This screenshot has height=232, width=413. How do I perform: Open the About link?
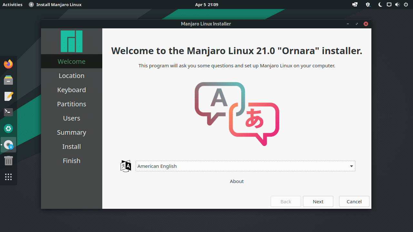coord(237,181)
